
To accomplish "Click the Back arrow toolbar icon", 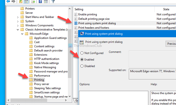I will pos(8,1).
